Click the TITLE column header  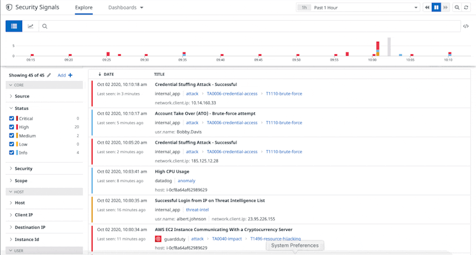click(x=159, y=74)
